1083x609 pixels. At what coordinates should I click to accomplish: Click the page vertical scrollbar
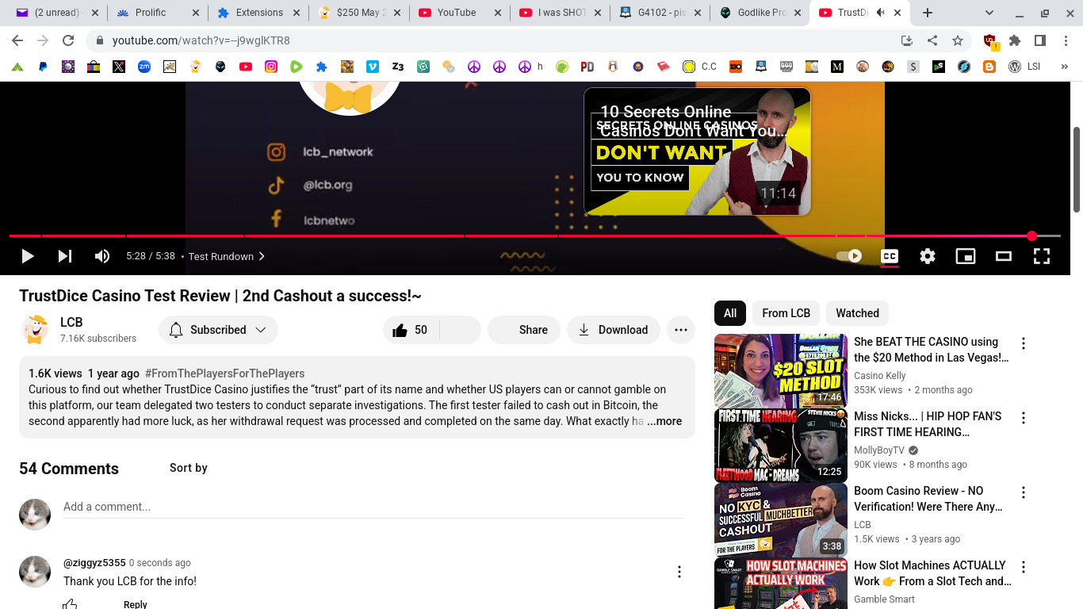coord(1077,170)
